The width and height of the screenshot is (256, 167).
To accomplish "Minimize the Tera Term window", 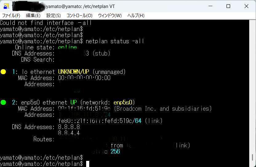I will (x=210, y=6).
